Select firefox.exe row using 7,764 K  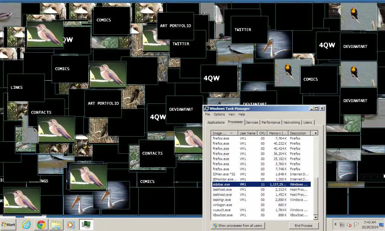(261, 138)
